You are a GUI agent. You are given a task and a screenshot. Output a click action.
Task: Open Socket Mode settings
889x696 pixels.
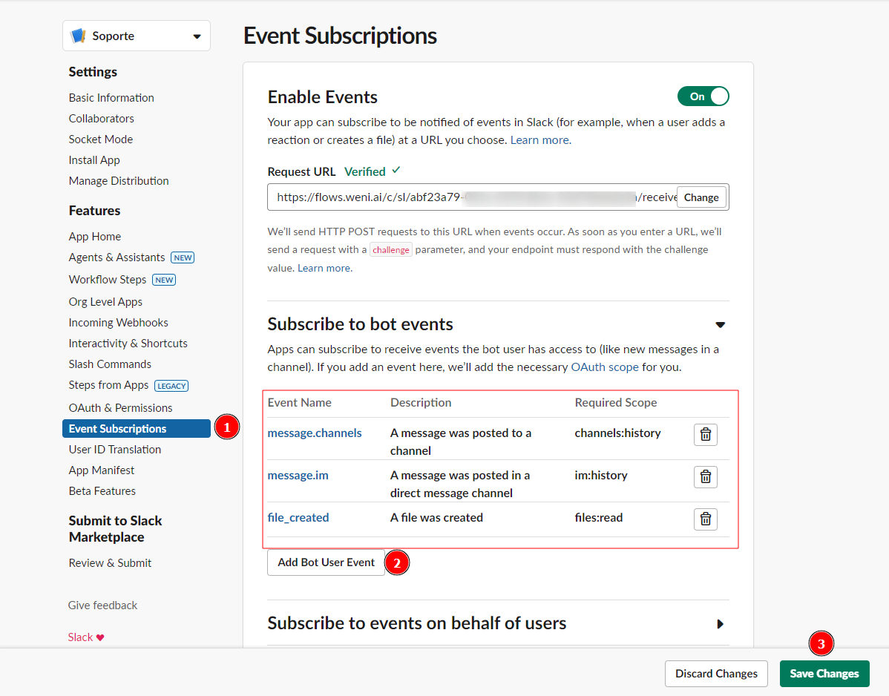pos(101,139)
